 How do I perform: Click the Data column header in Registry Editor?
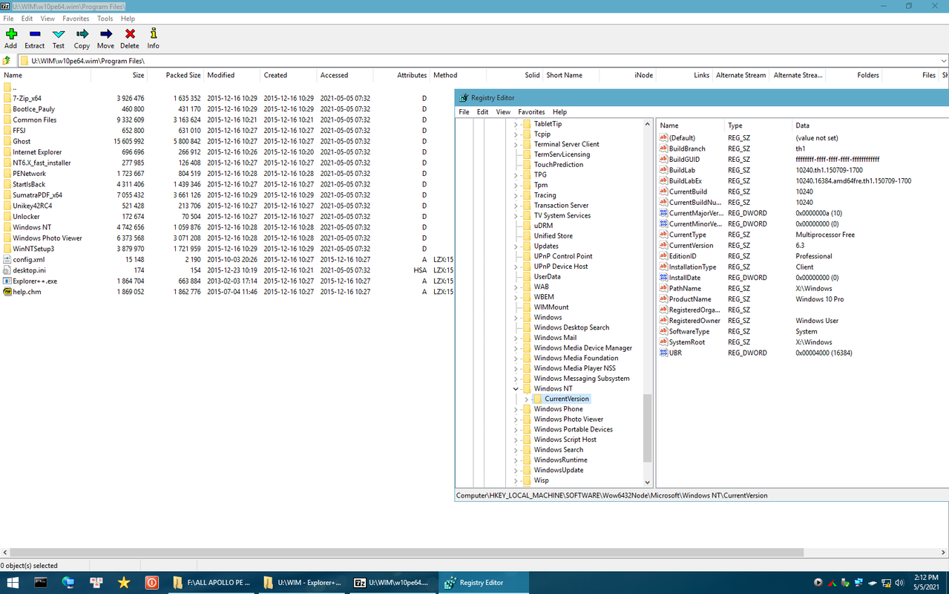pos(871,125)
